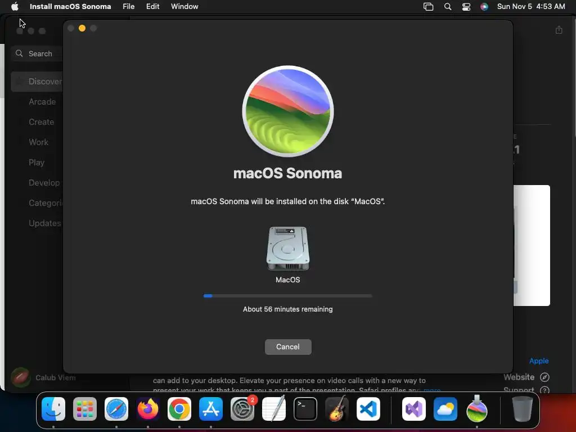Image resolution: width=576 pixels, height=432 pixels.
Task: Open the Edit menu
Action: pyautogui.click(x=152, y=6)
